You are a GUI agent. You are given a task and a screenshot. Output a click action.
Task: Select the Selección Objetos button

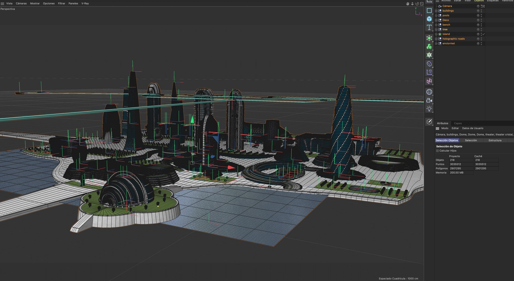click(447, 140)
